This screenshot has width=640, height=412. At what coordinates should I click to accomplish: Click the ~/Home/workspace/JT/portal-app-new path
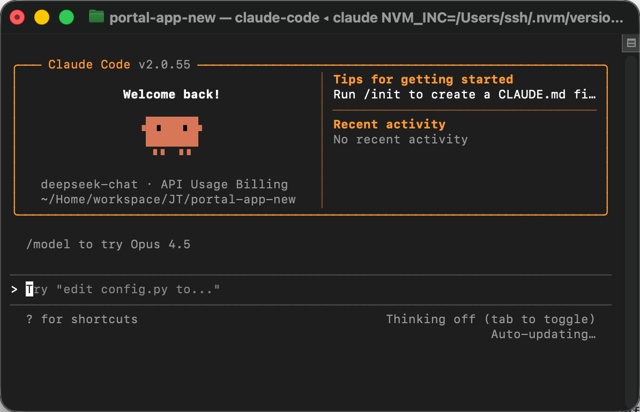click(168, 200)
